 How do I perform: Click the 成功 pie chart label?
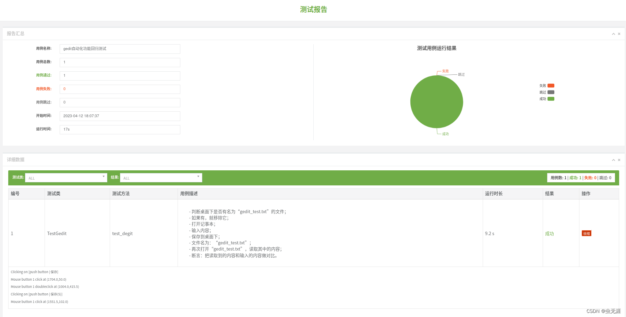tap(445, 134)
